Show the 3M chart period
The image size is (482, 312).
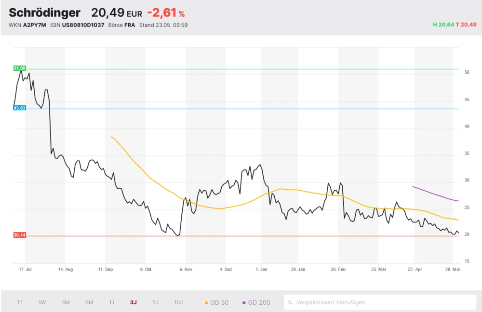point(66,302)
